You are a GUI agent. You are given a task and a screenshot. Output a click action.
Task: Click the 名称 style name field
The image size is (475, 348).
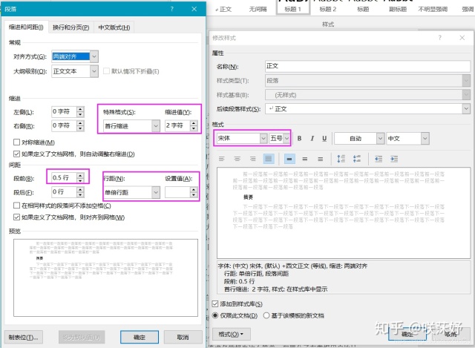(x=367, y=66)
